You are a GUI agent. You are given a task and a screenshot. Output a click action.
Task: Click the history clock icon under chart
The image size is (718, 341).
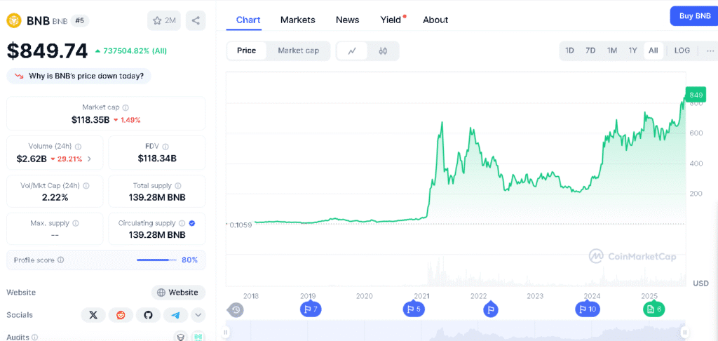tap(236, 310)
